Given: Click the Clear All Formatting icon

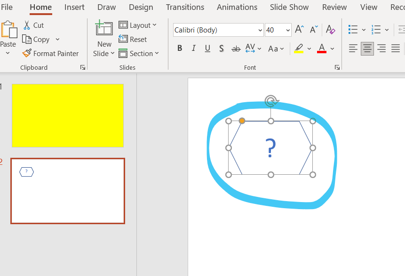Looking at the screenshot, I should (x=331, y=30).
